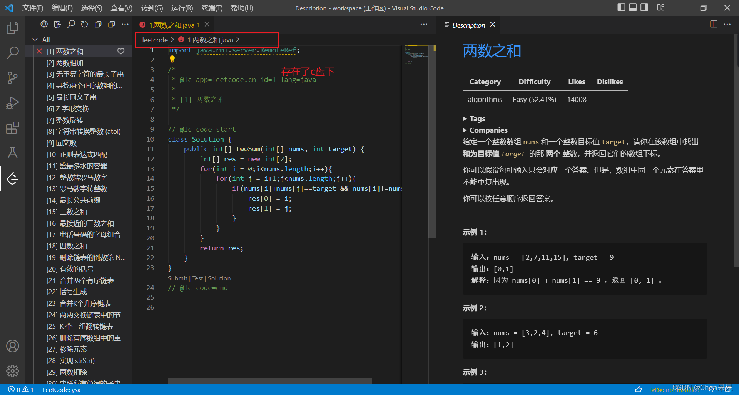This screenshot has width=739, height=395.
Task: Click the first collapse-all icon in LeetCode toolbar
Action: (x=98, y=24)
